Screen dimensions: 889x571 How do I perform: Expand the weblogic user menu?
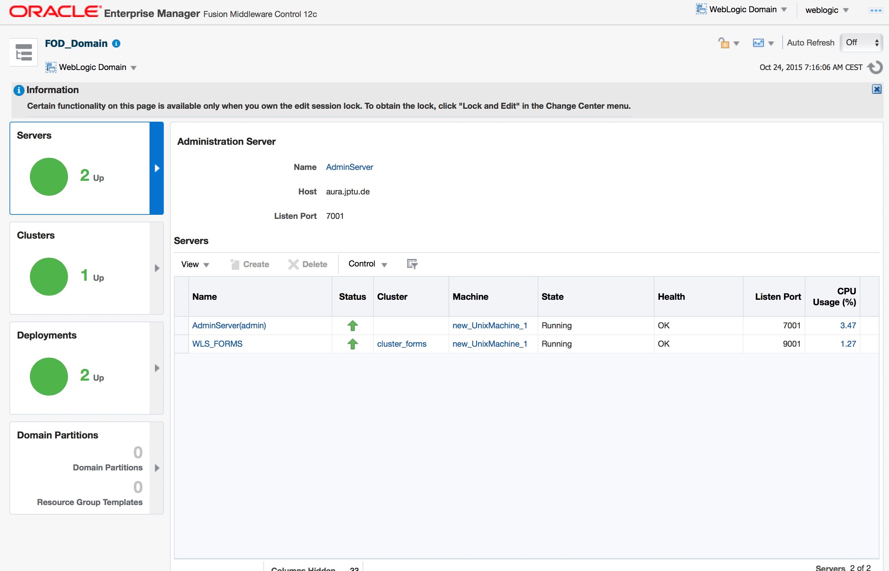[x=827, y=10]
